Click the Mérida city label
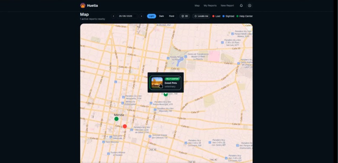 pyautogui.click(x=120, y=114)
